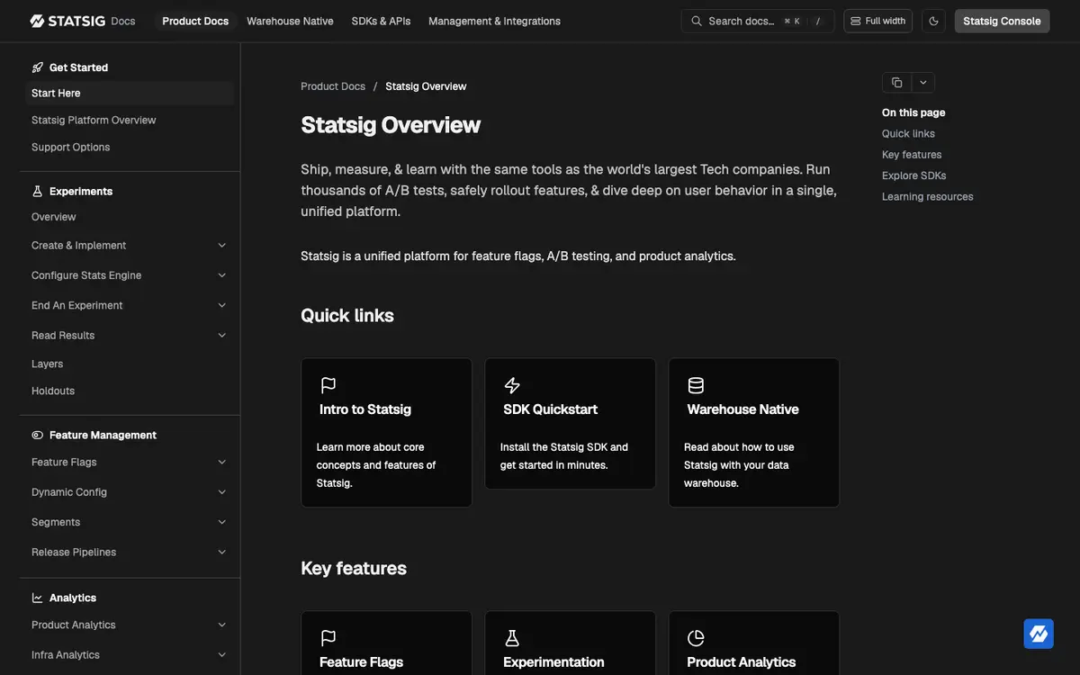Image resolution: width=1080 pixels, height=675 pixels.
Task: Open the Experimentation card title
Action: (x=553, y=662)
